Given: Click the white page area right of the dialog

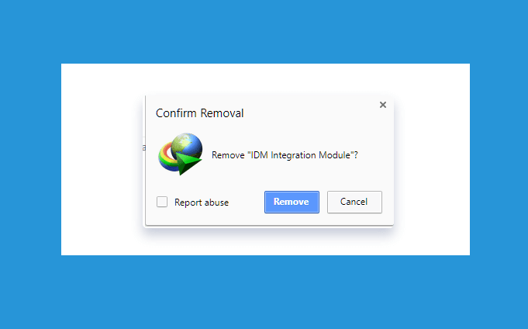Looking at the screenshot, I should 432,159.
